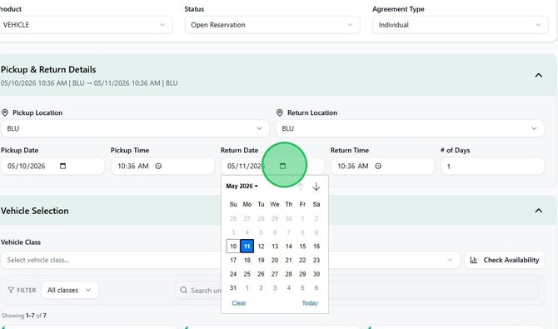This screenshot has width=558, height=329.
Task: Select May 11 in the calendar
Action: (247, 247)
